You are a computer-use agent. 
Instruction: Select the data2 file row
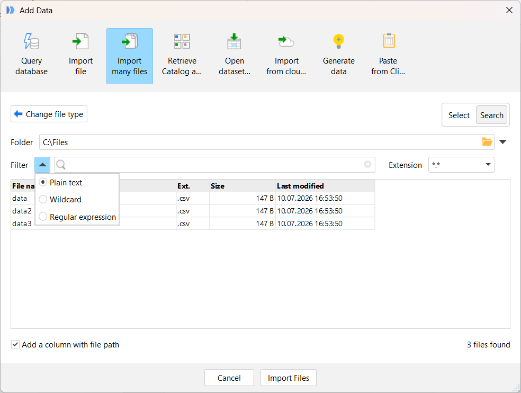coord(193,211)
